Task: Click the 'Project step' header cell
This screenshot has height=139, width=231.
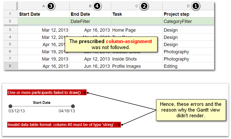Action: 188,14
